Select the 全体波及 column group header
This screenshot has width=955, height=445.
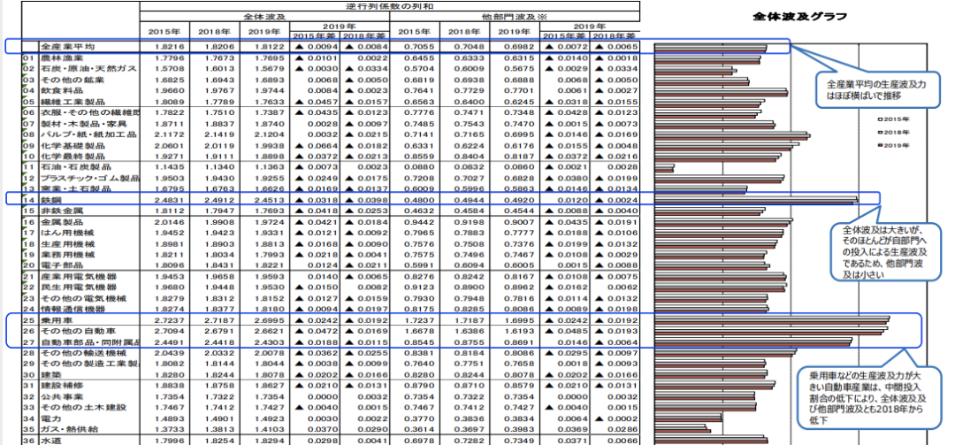point(264,16)
